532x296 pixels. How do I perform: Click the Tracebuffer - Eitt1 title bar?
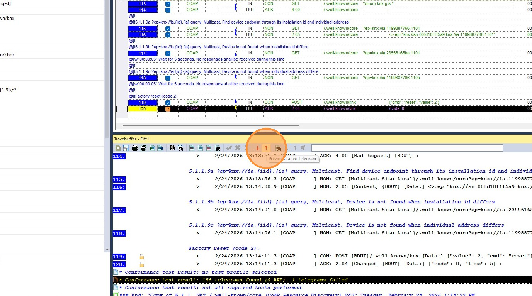[322, 139]
